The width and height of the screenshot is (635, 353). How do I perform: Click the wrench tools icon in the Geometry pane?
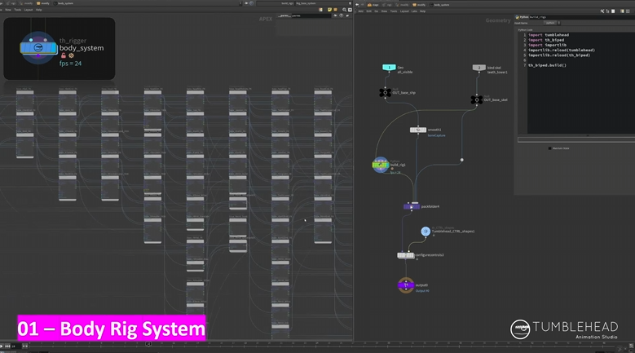pos(602,11)
